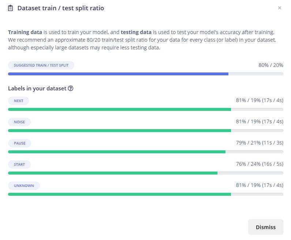Click the NEXT label badge

point(18,101)
